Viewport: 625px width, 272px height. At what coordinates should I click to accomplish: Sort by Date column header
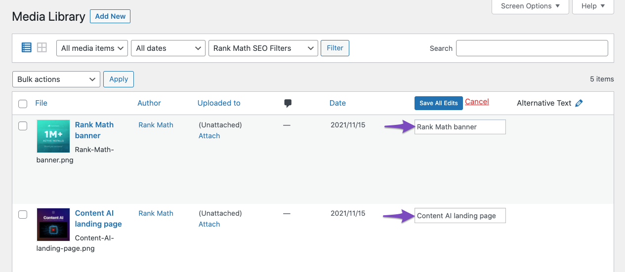pyautogui.click(x=337, y=103)
